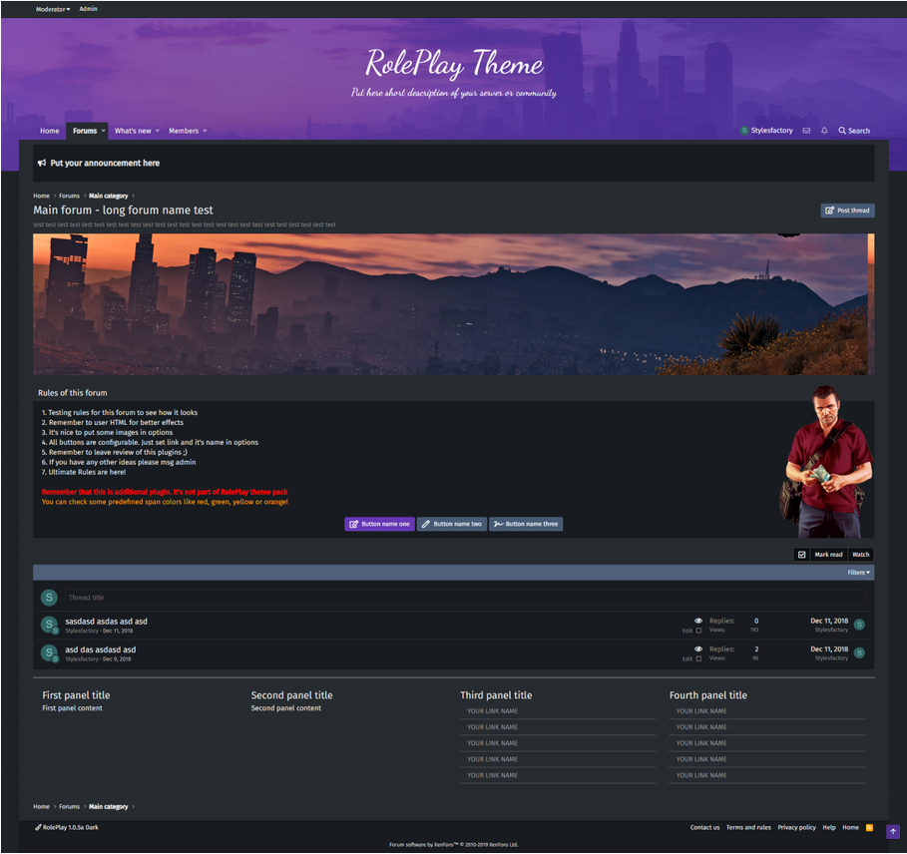Select the Forums navigation tab
907x854 pixels.
click(x=85, y=132)
